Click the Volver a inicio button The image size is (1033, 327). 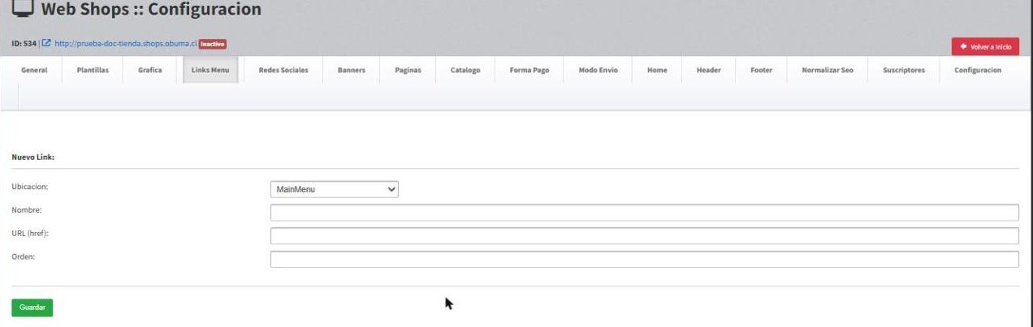click(985, 47)
